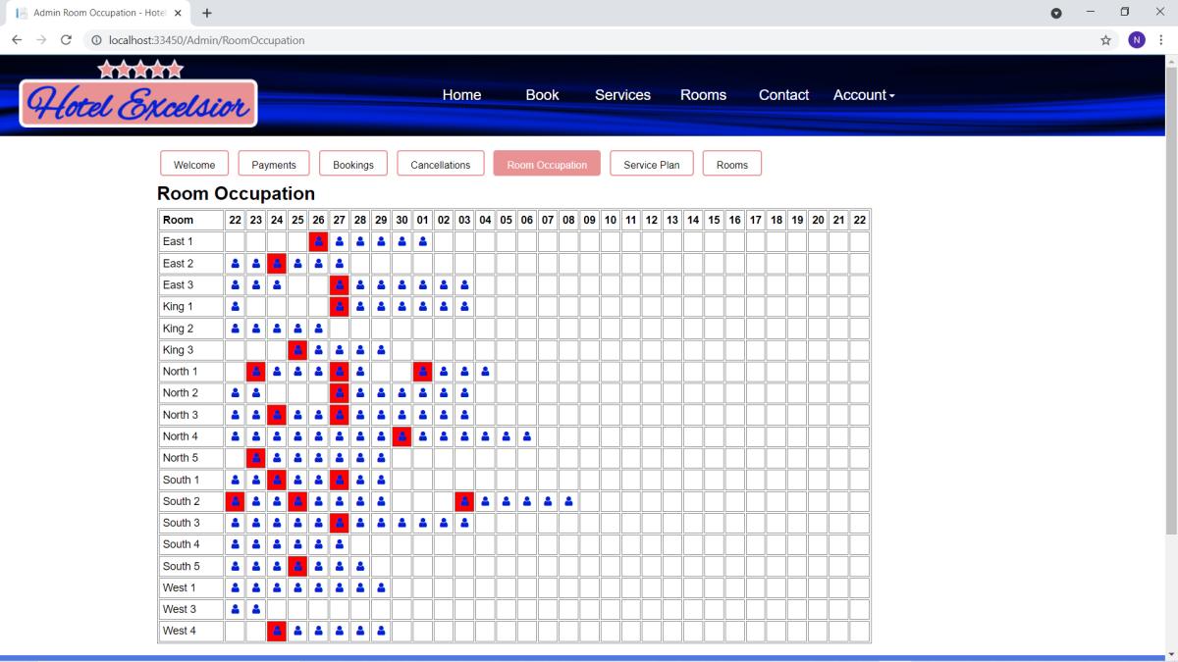This screenshot has height=662, width=1178.
Task: Reload the page using the browser refresh icon
Action: pyautogui.click(x=67, y=40)
